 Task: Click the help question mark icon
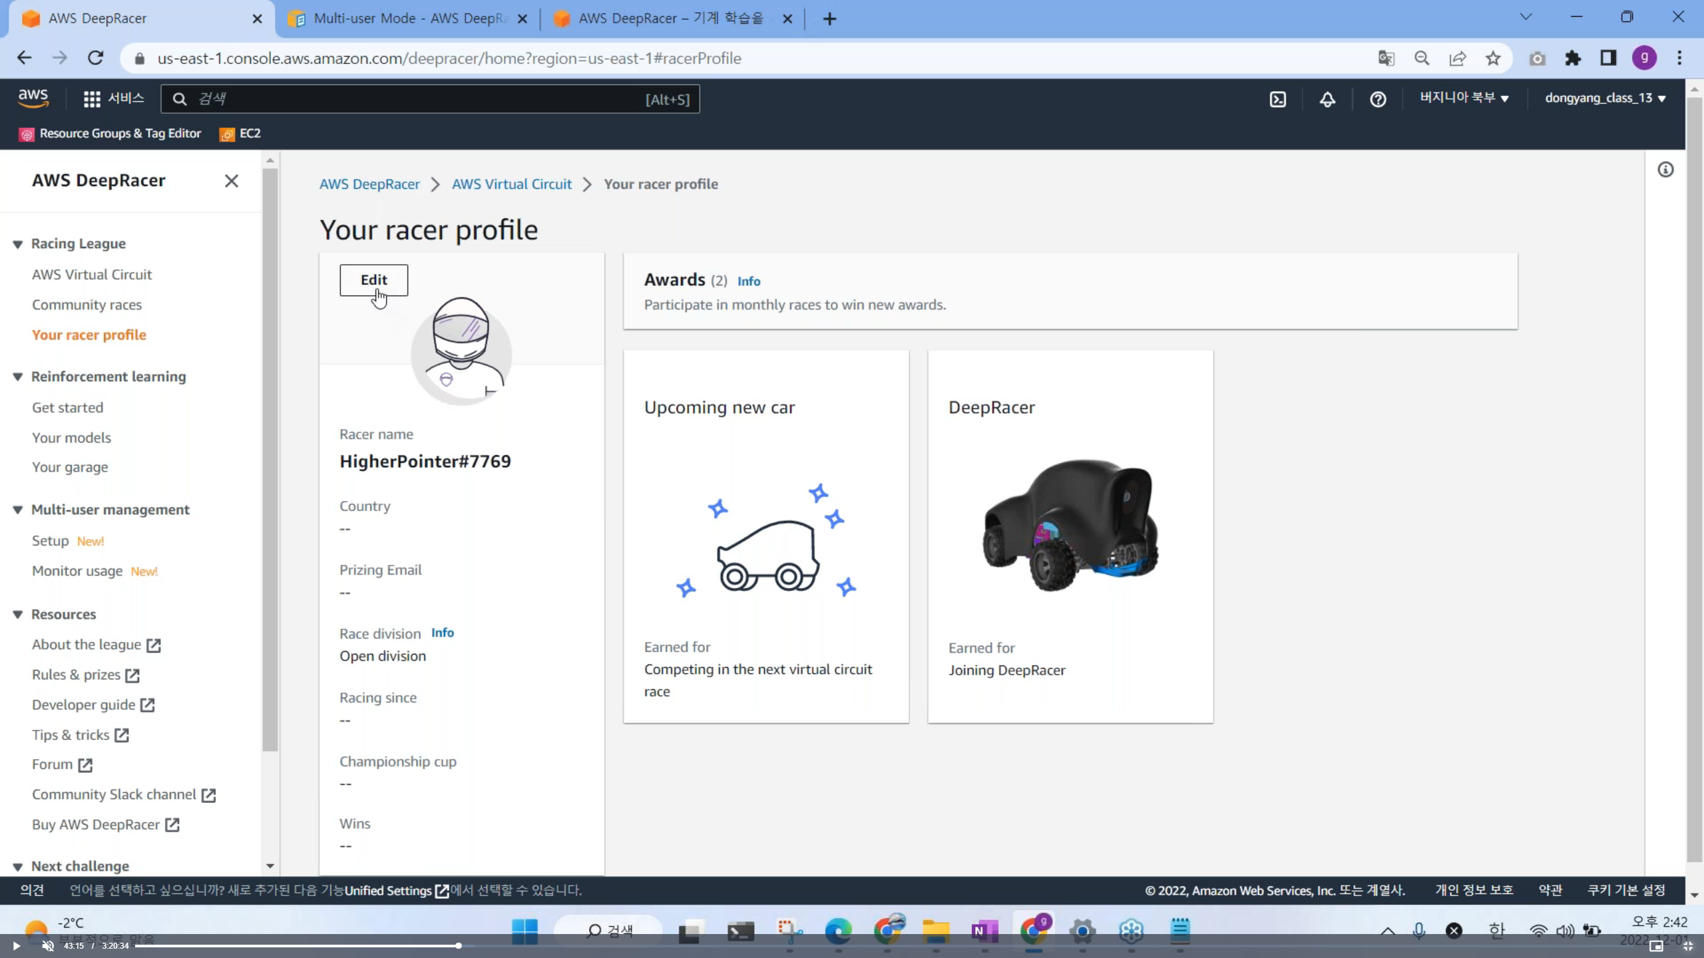1378,99
